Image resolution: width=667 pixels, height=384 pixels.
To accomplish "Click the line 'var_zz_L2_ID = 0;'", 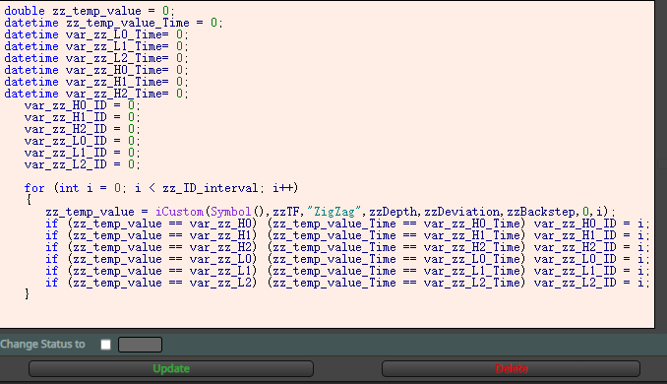I will [x=82, y=165].
